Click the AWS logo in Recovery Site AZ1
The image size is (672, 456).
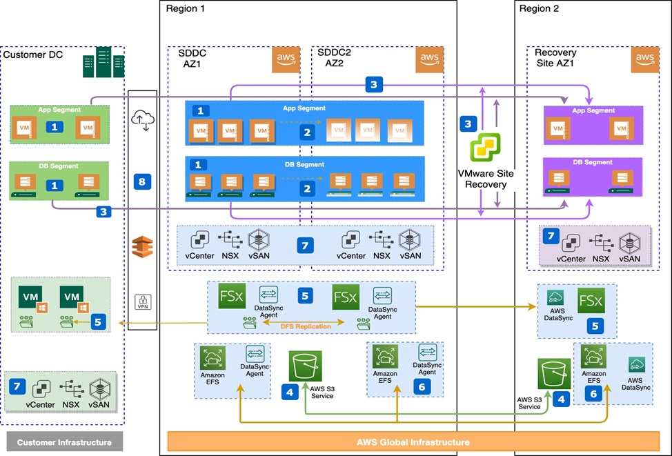click(x=644, y=60)
